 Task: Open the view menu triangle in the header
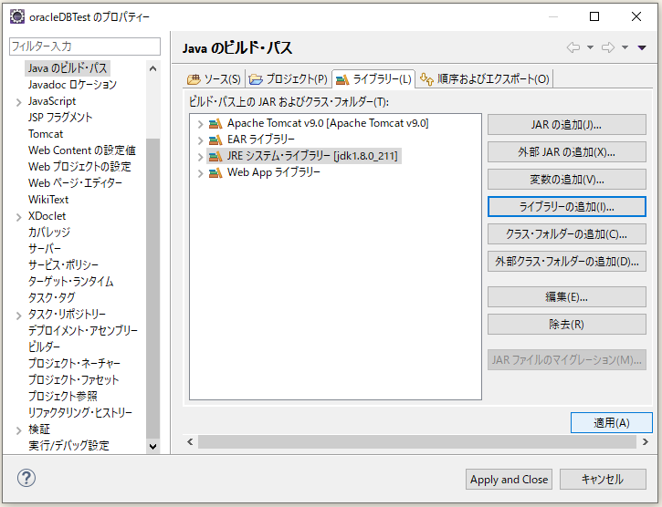[642, 47]
